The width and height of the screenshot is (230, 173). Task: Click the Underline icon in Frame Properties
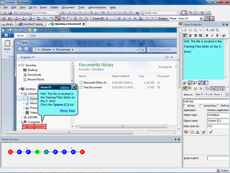(217, 36)
